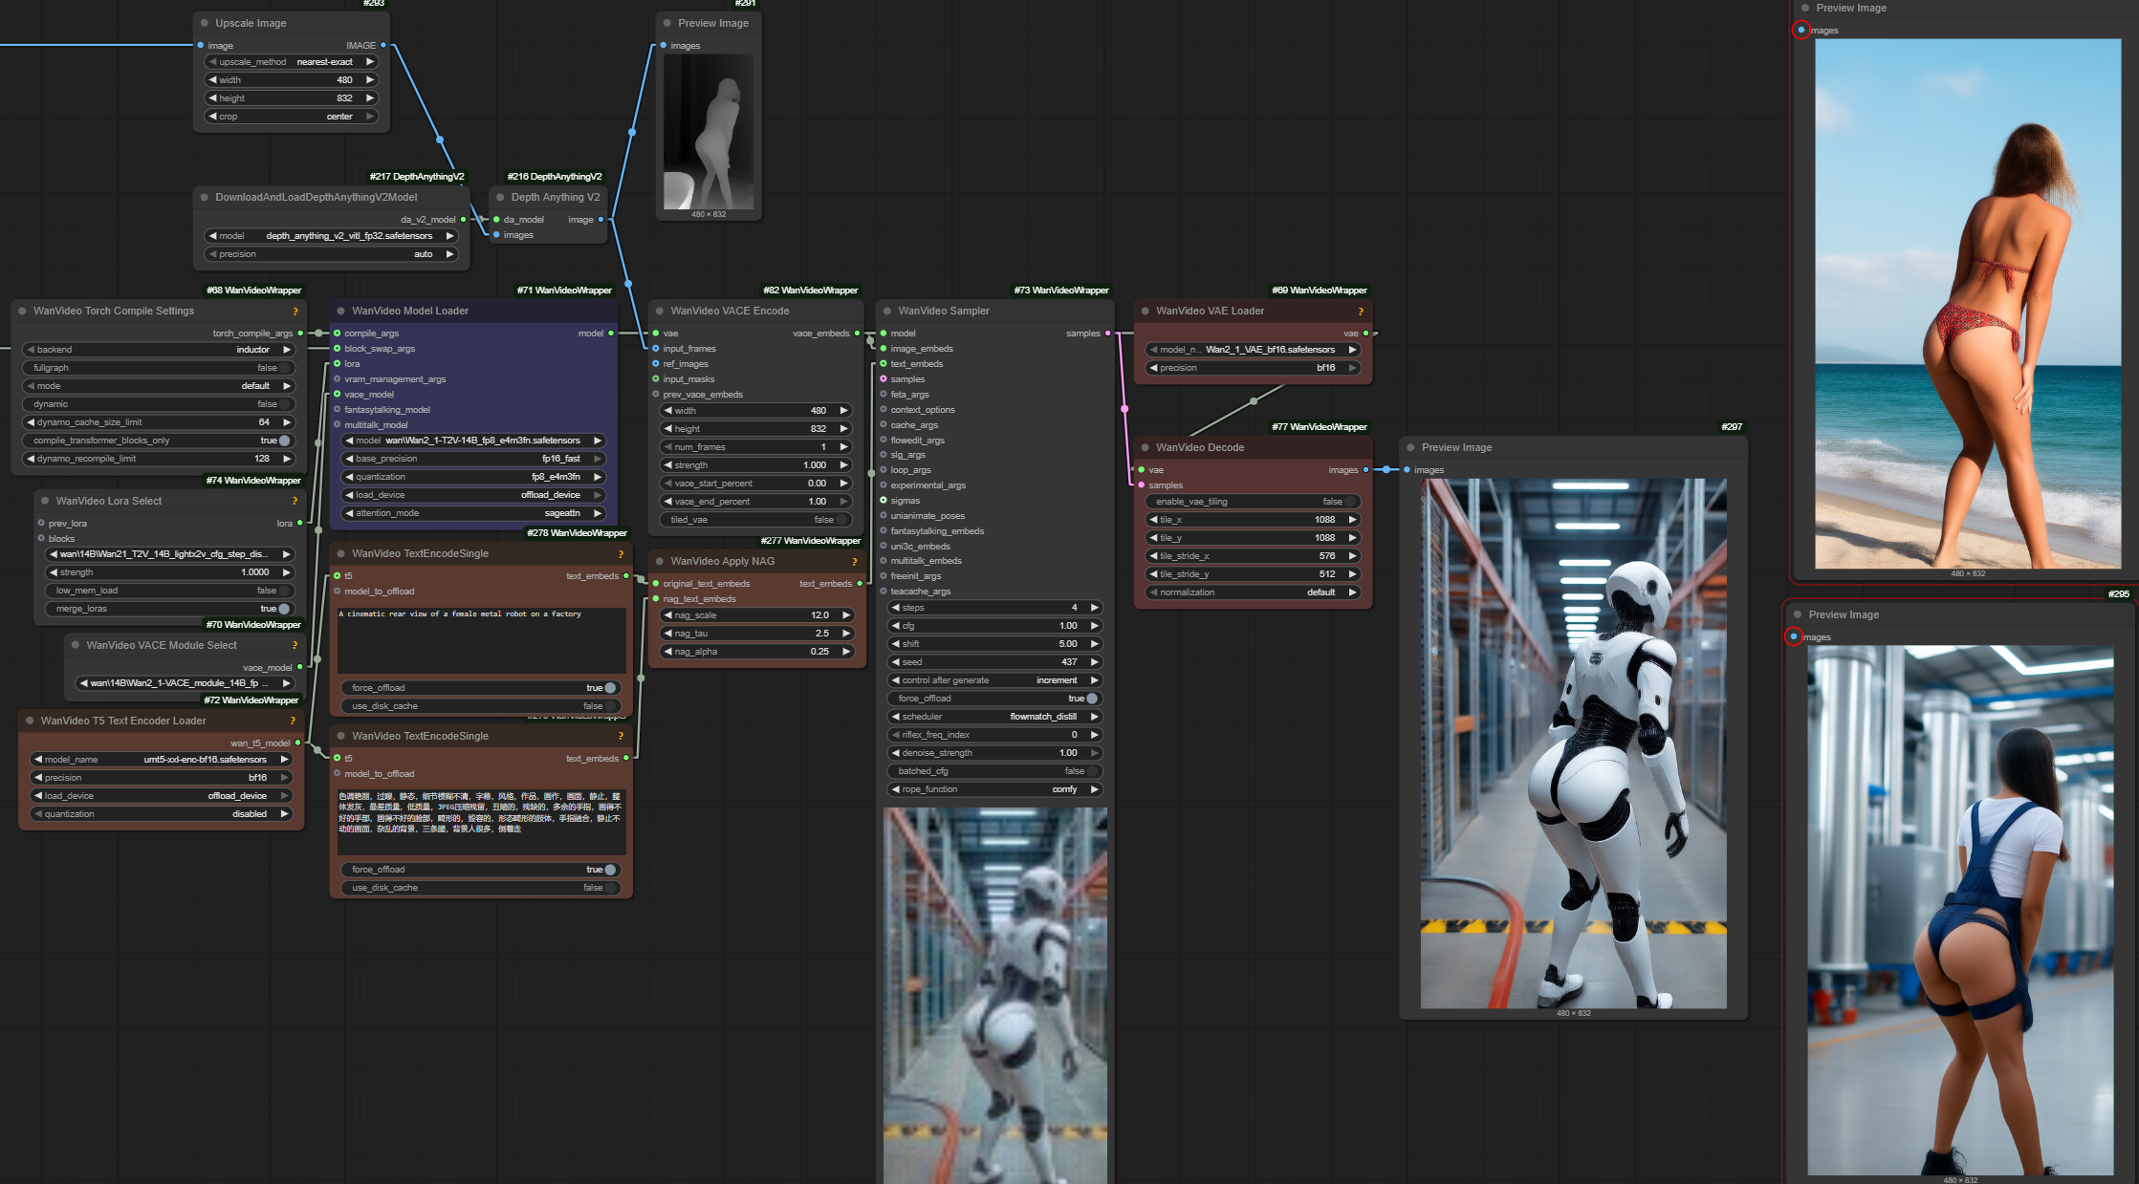Collapse the Upscale Image node via its title dot
This screenshot has height=1184, width=2139.
(x=205, y=23)
